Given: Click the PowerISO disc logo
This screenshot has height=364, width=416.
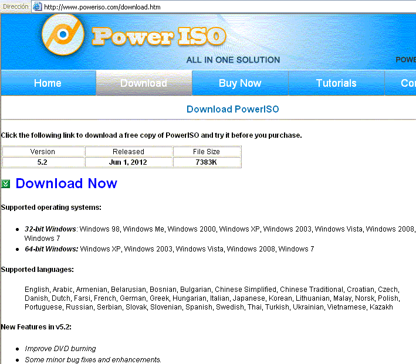Looking at the screenshot, I should pyautogui.click(x=63, y=35).
